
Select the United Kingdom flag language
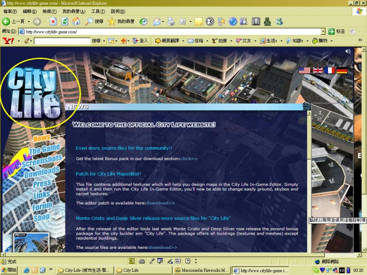click(x=317, y=71)
